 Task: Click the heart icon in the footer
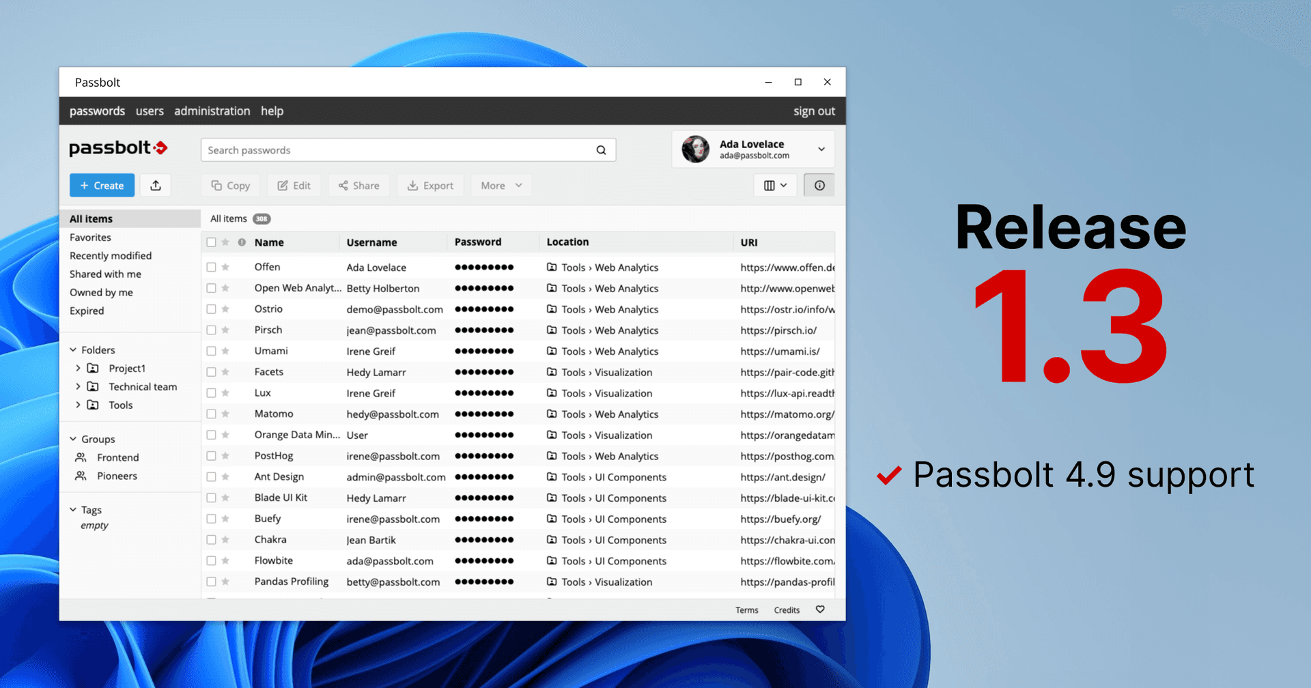[820, 610]
